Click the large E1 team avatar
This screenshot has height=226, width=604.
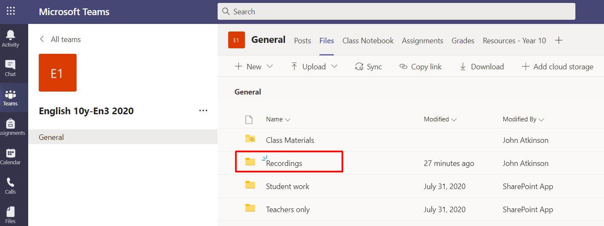coord(58,73)
